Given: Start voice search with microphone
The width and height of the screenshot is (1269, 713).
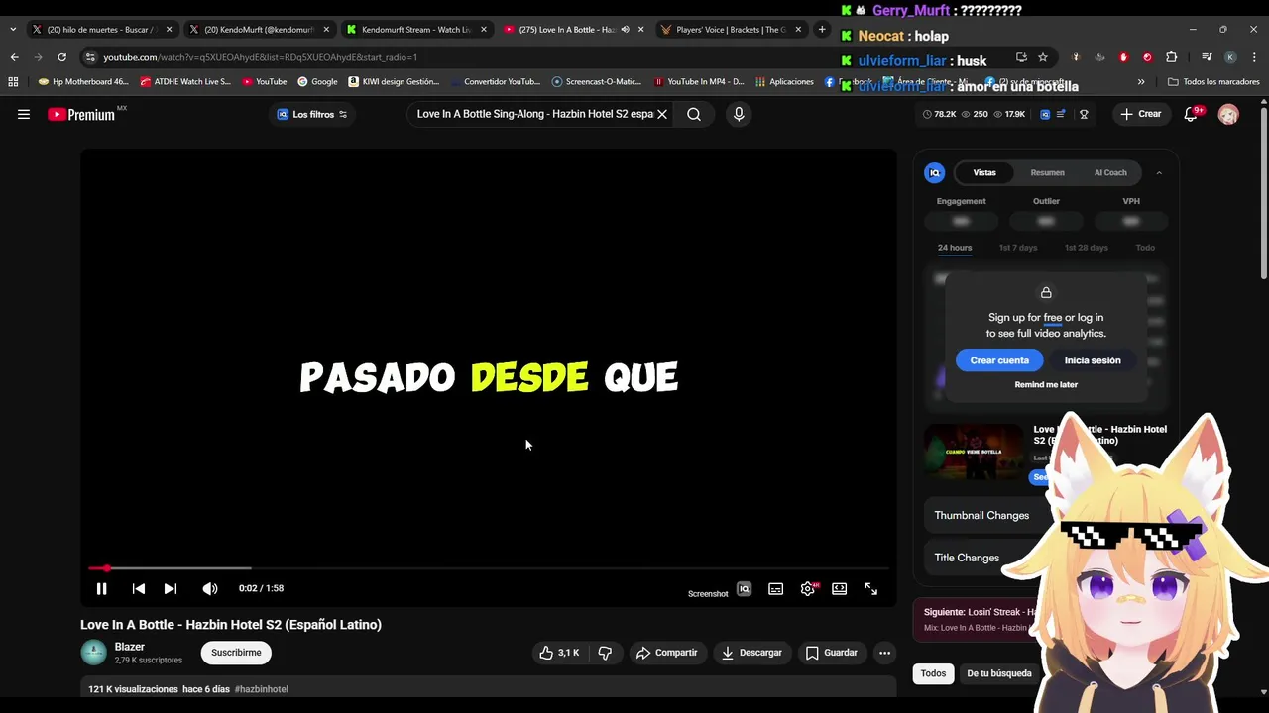Looking at the screenshot, I should click(739, 114).
